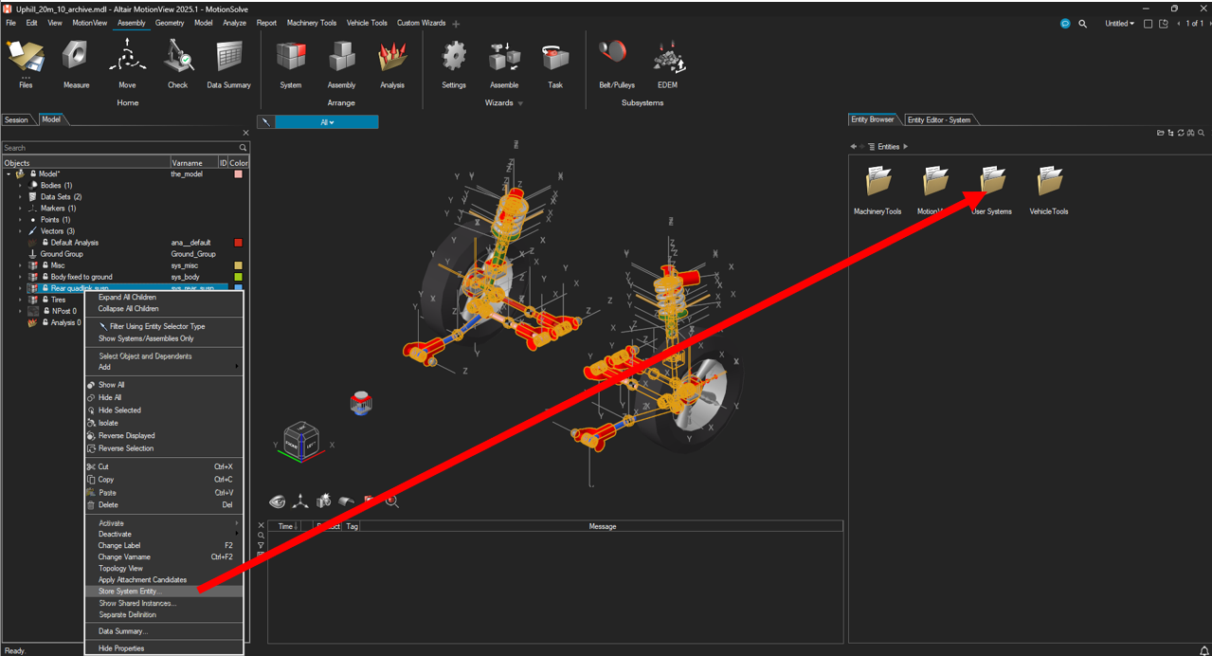Viewport: 1212px width, 656px height.
Task: Open the MachineryTools folder
Action: 878,190
